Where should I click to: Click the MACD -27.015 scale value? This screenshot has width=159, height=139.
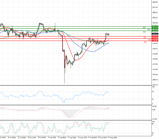click(154, 119)
